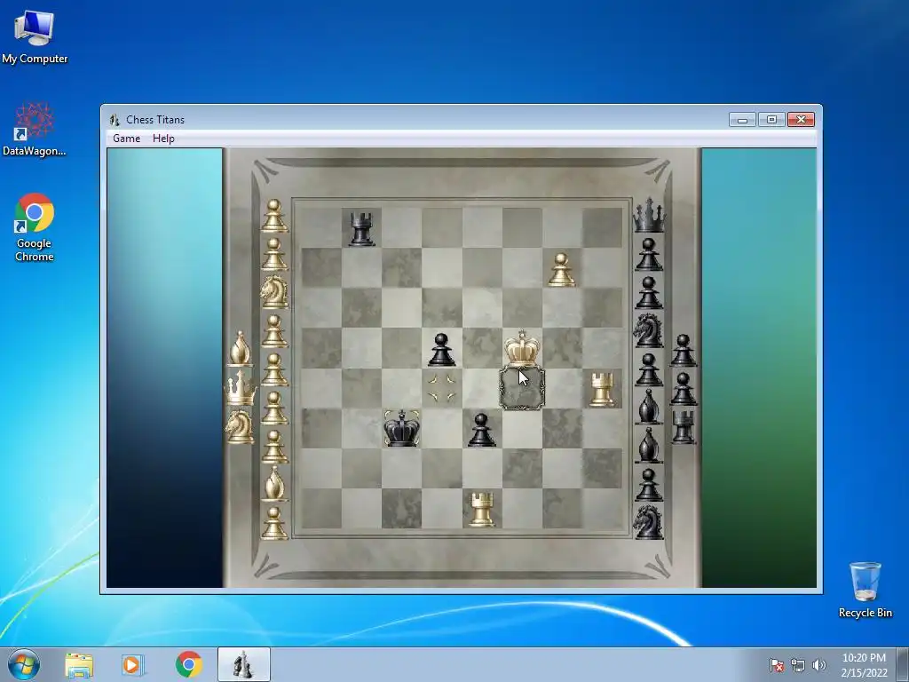
Task: Open Windows Explorer from the taskbar
Action: pos(79,664)
